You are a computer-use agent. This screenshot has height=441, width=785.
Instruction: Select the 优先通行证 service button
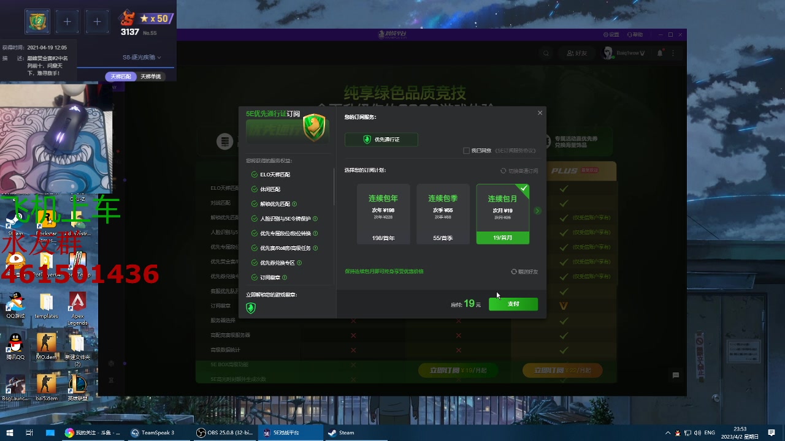(381, 140)
